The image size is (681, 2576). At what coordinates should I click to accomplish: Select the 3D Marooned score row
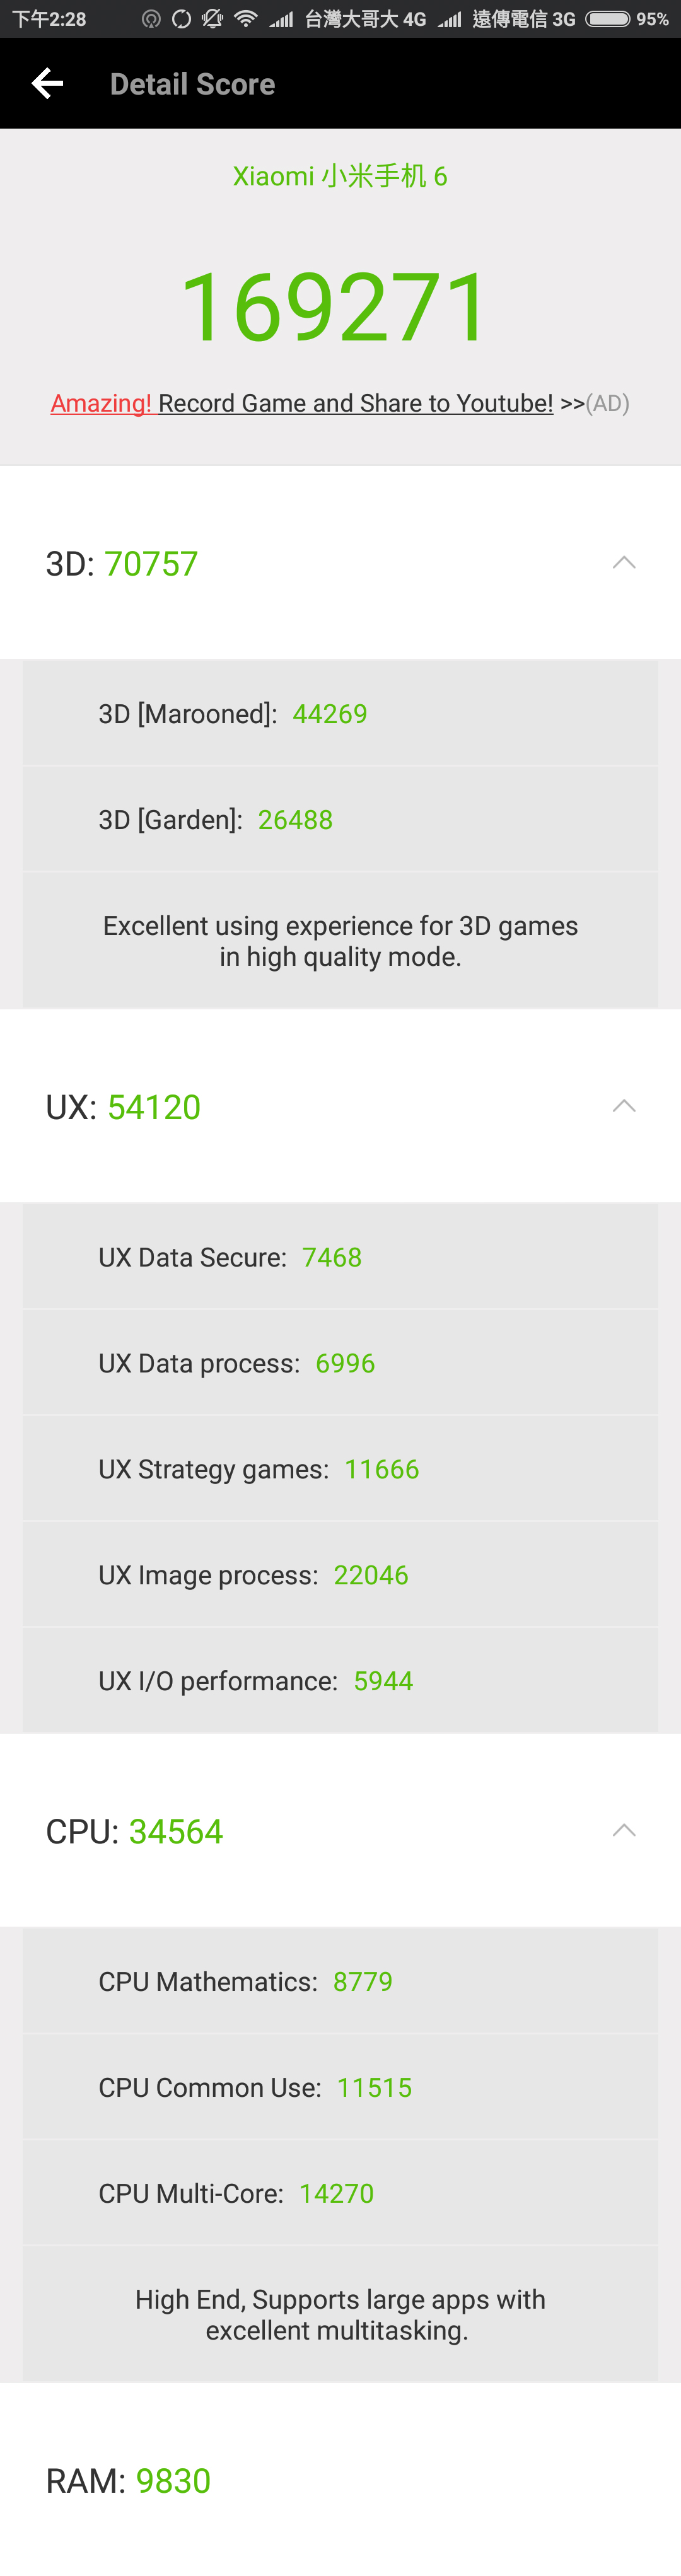tap(340, 713)
